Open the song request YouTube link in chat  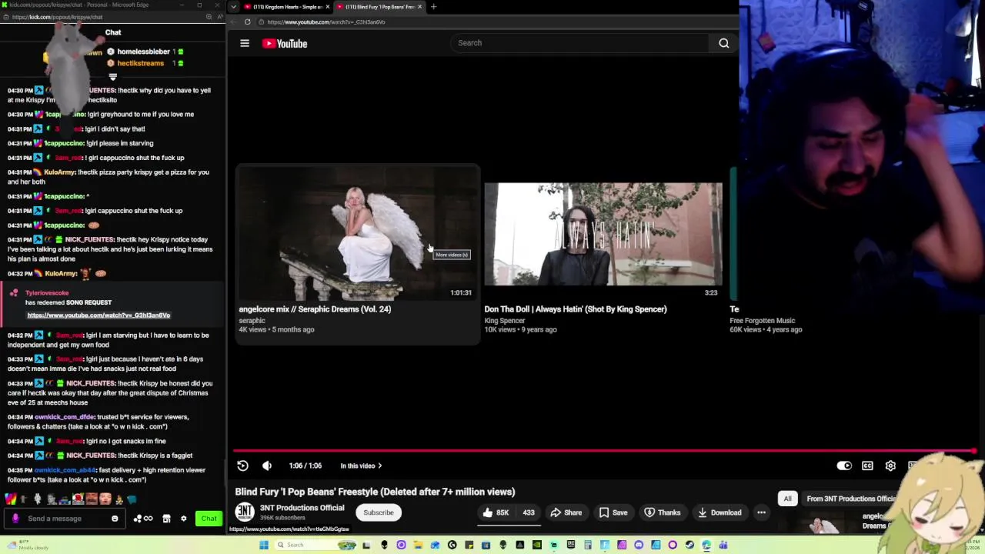[x=98, y=315]
